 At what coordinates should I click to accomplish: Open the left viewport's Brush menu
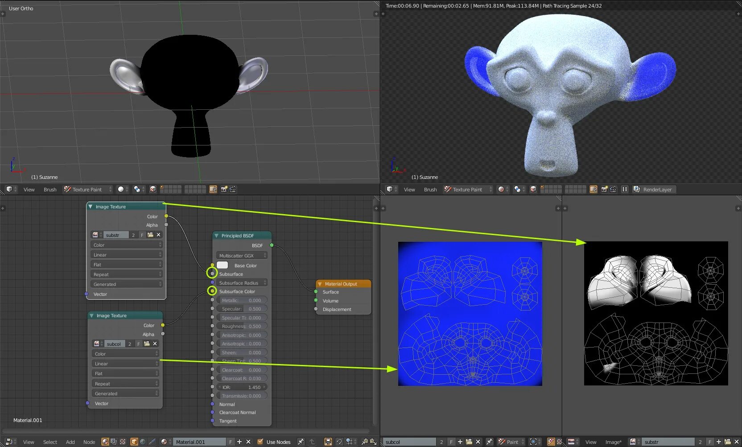click(50, 190)
